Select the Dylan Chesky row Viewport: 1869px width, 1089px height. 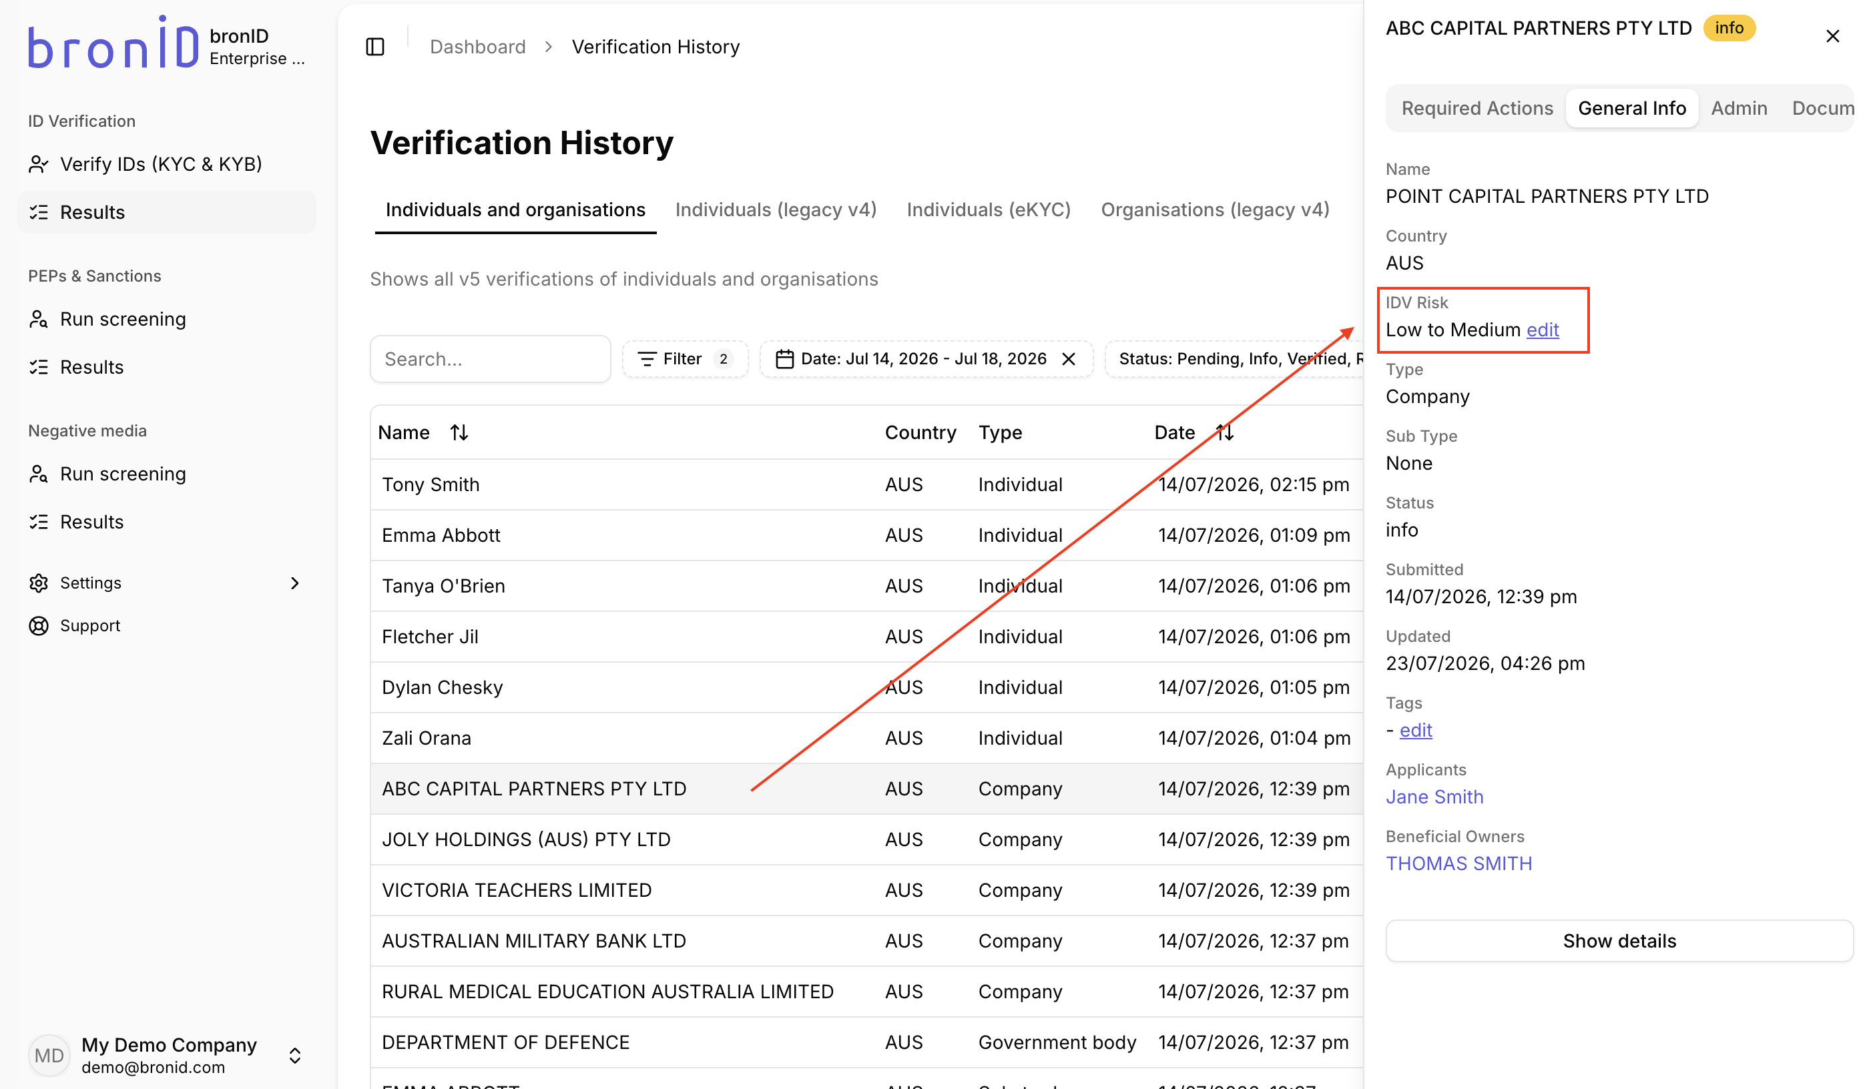pos(866,687)
